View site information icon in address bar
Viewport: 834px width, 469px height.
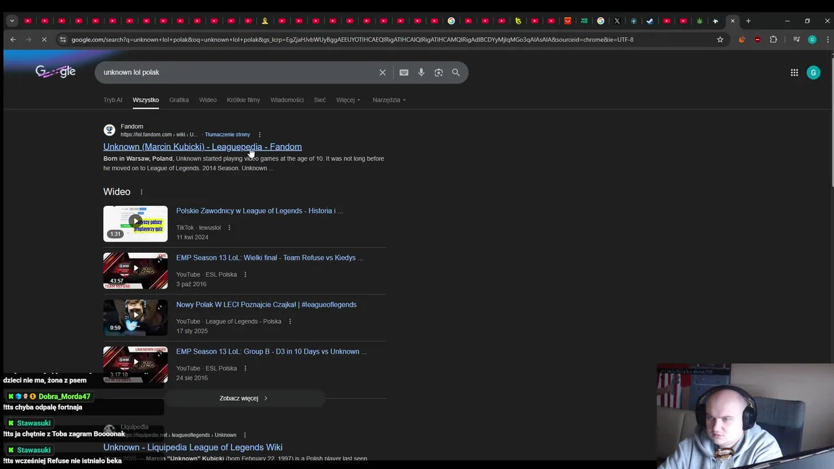[63, 39]
